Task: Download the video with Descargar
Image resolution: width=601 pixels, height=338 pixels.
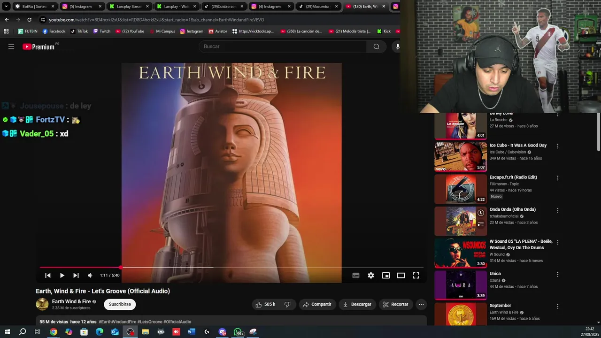Action: point(357,304)
